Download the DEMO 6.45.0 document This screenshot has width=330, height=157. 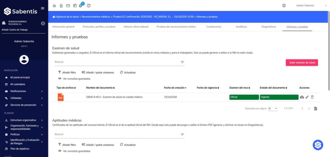click(x=302, y=97)
